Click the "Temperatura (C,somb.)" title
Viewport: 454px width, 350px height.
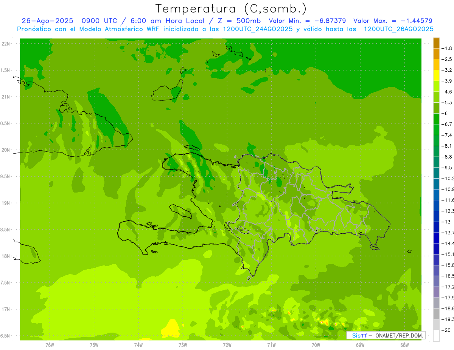pyautogui.click(x=231, y=9)
